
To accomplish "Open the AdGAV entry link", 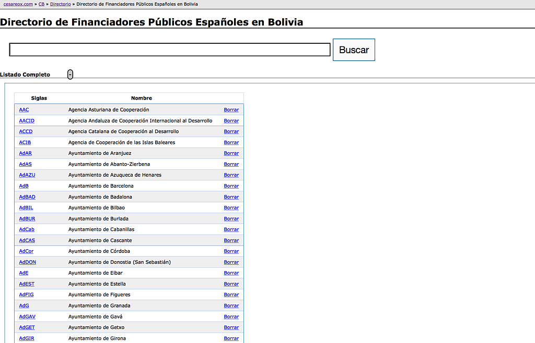I will pos(27,316).
